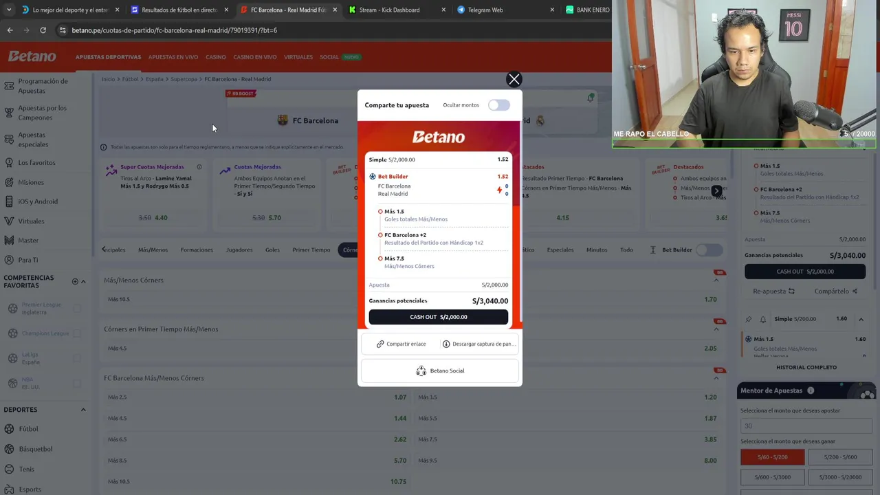Collapse FC Barcelona Más/Menos Córners market
880x495 pixels.
point(716,378)
